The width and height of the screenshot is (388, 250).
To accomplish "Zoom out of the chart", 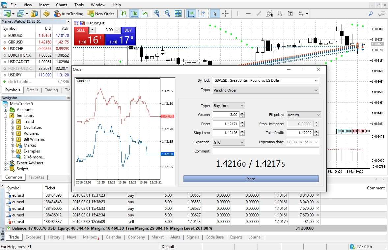I will 168,14.
